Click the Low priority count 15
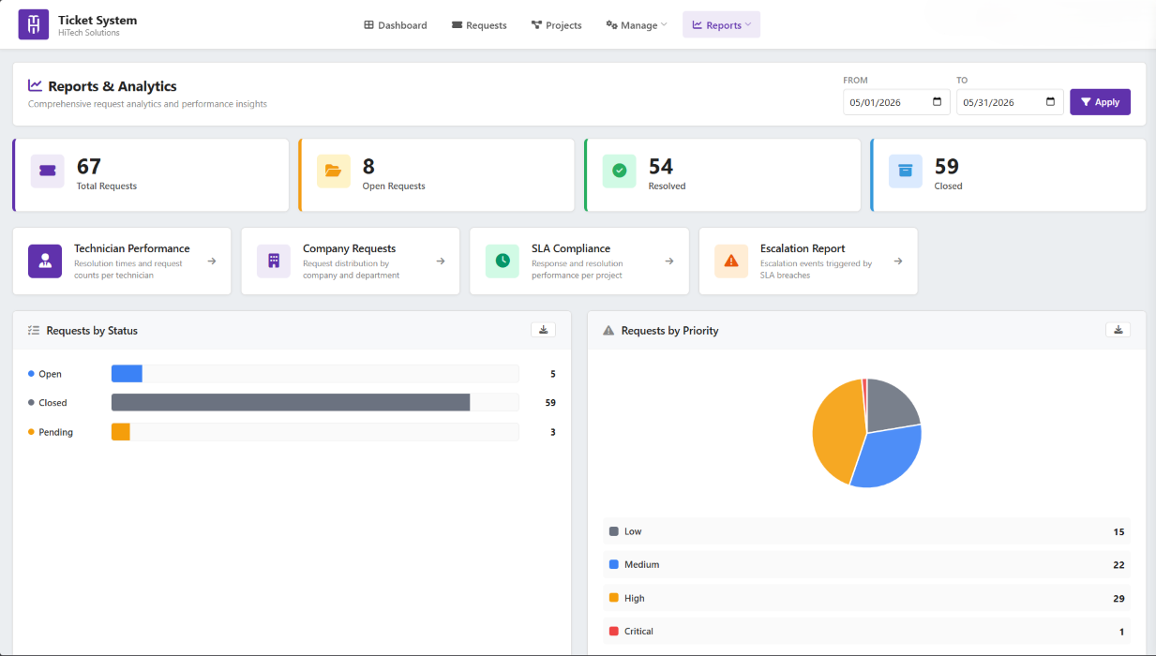Viewport: 1156px width, 656px height. click(1118, 531)
